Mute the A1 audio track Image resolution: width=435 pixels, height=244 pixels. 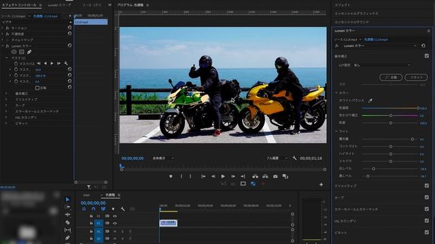(x=115, y=231)
